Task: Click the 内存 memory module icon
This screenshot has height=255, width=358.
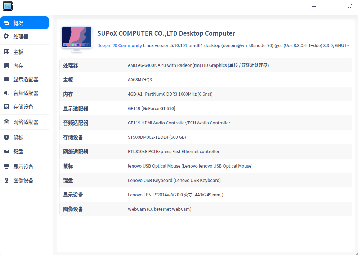Action: click(x=6, y=65)
